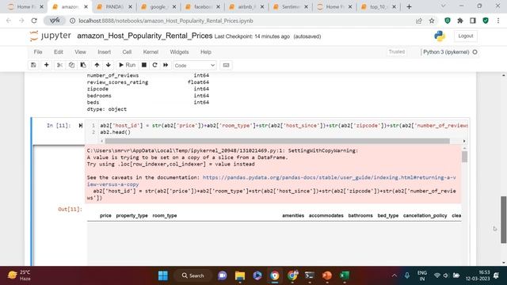507x285 pixels.
Task: Run the selected cell
Action: tap(127, 65)
